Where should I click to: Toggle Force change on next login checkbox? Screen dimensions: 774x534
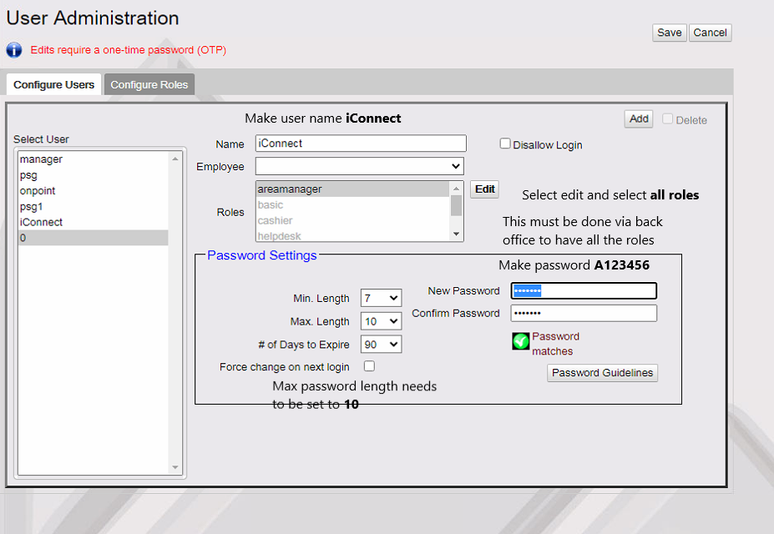click(x=369, y=366)
